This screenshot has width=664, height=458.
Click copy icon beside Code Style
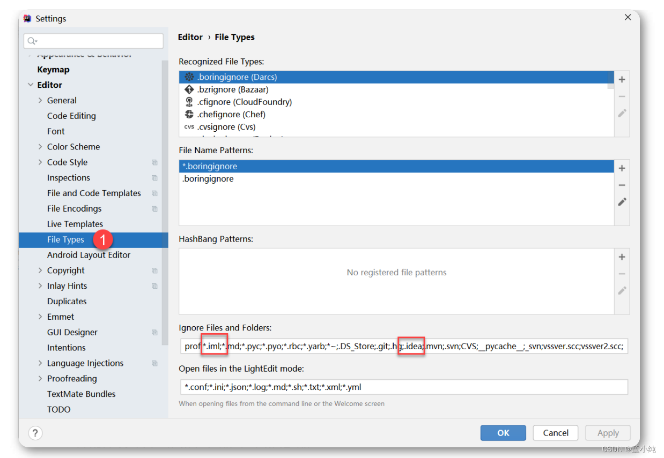(x=154, y=162)
